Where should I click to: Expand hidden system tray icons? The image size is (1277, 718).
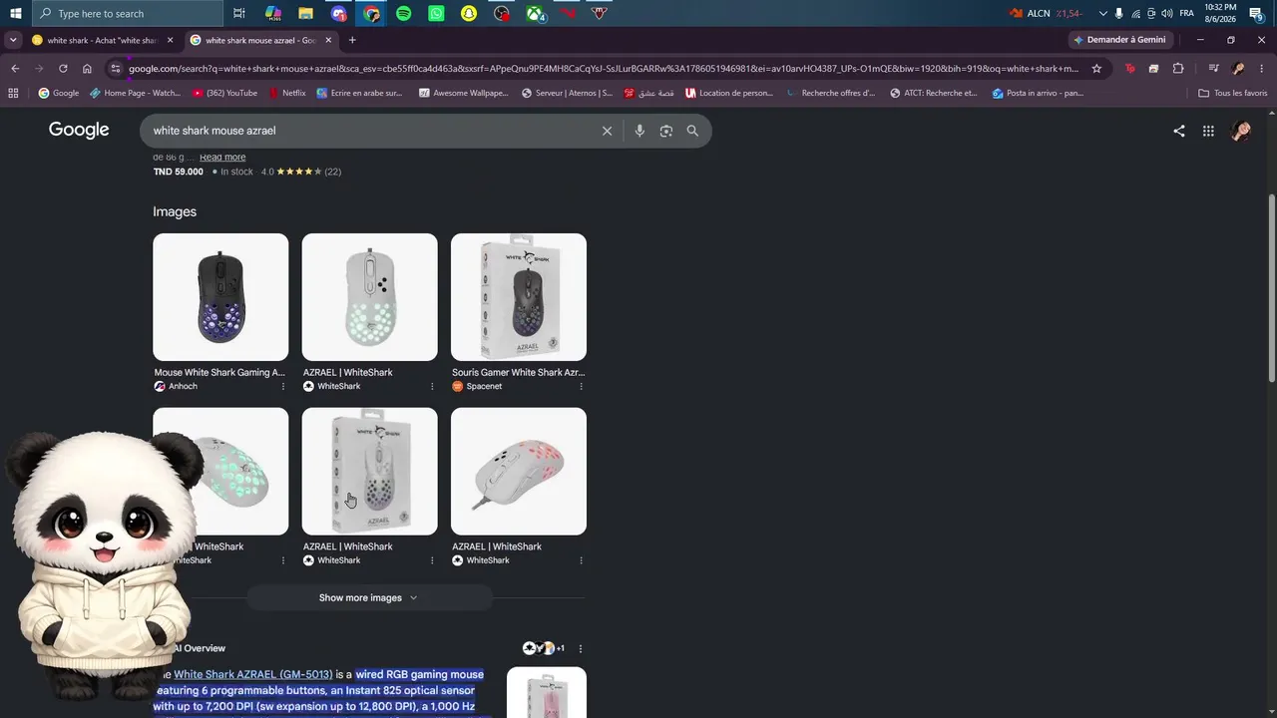[1102, 13]
